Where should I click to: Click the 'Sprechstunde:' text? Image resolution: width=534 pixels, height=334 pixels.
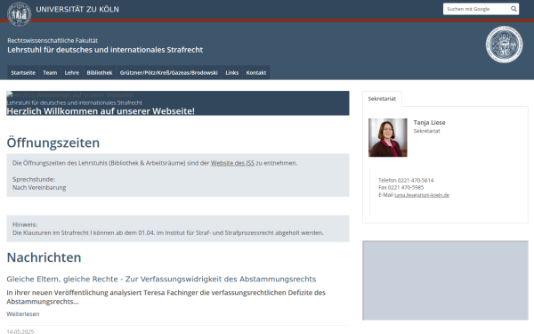coord(34,179)
